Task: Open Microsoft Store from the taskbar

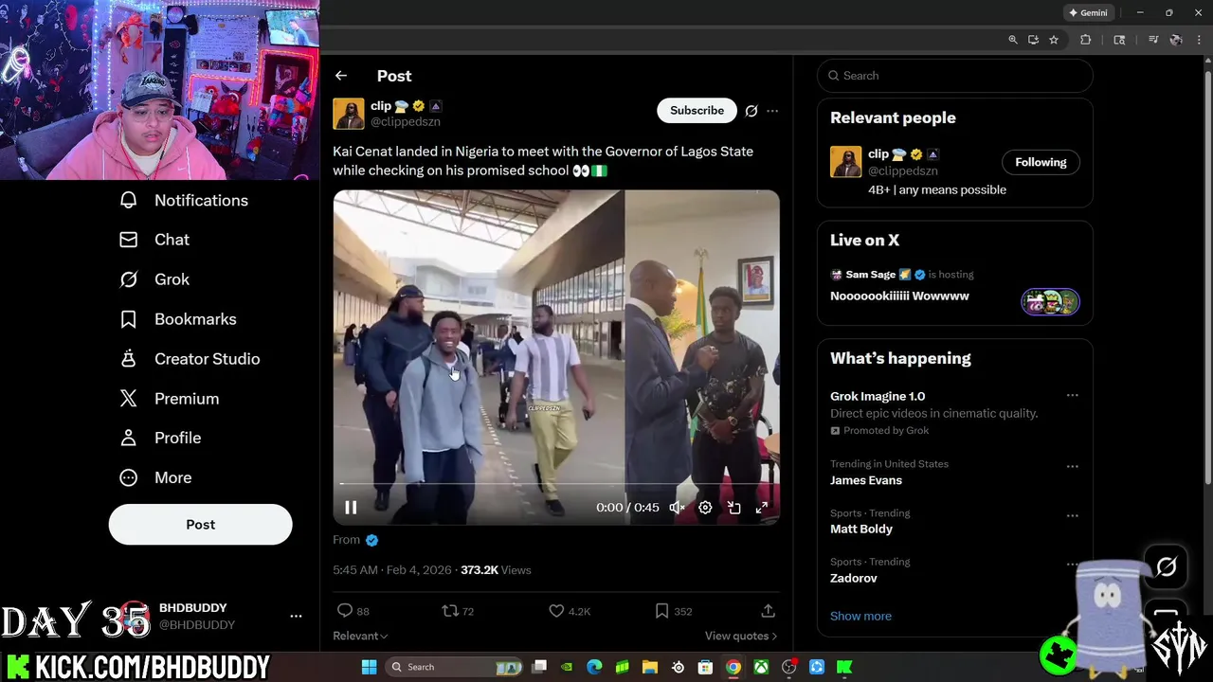Action: tap(705, 667)
